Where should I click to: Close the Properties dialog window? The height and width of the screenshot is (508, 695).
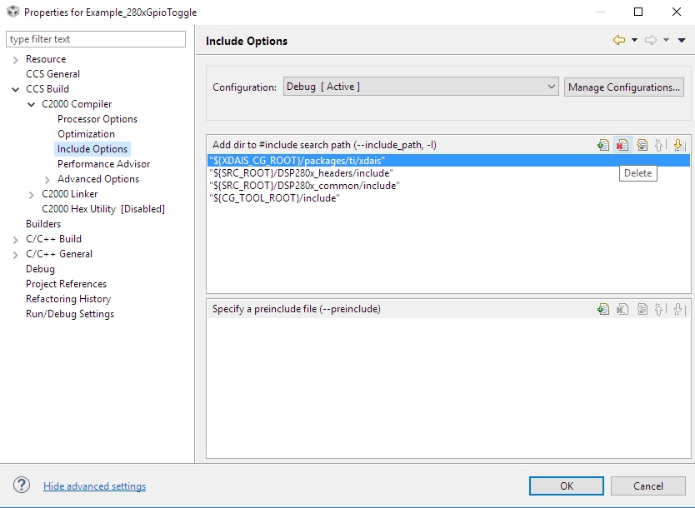coord(677,12)
